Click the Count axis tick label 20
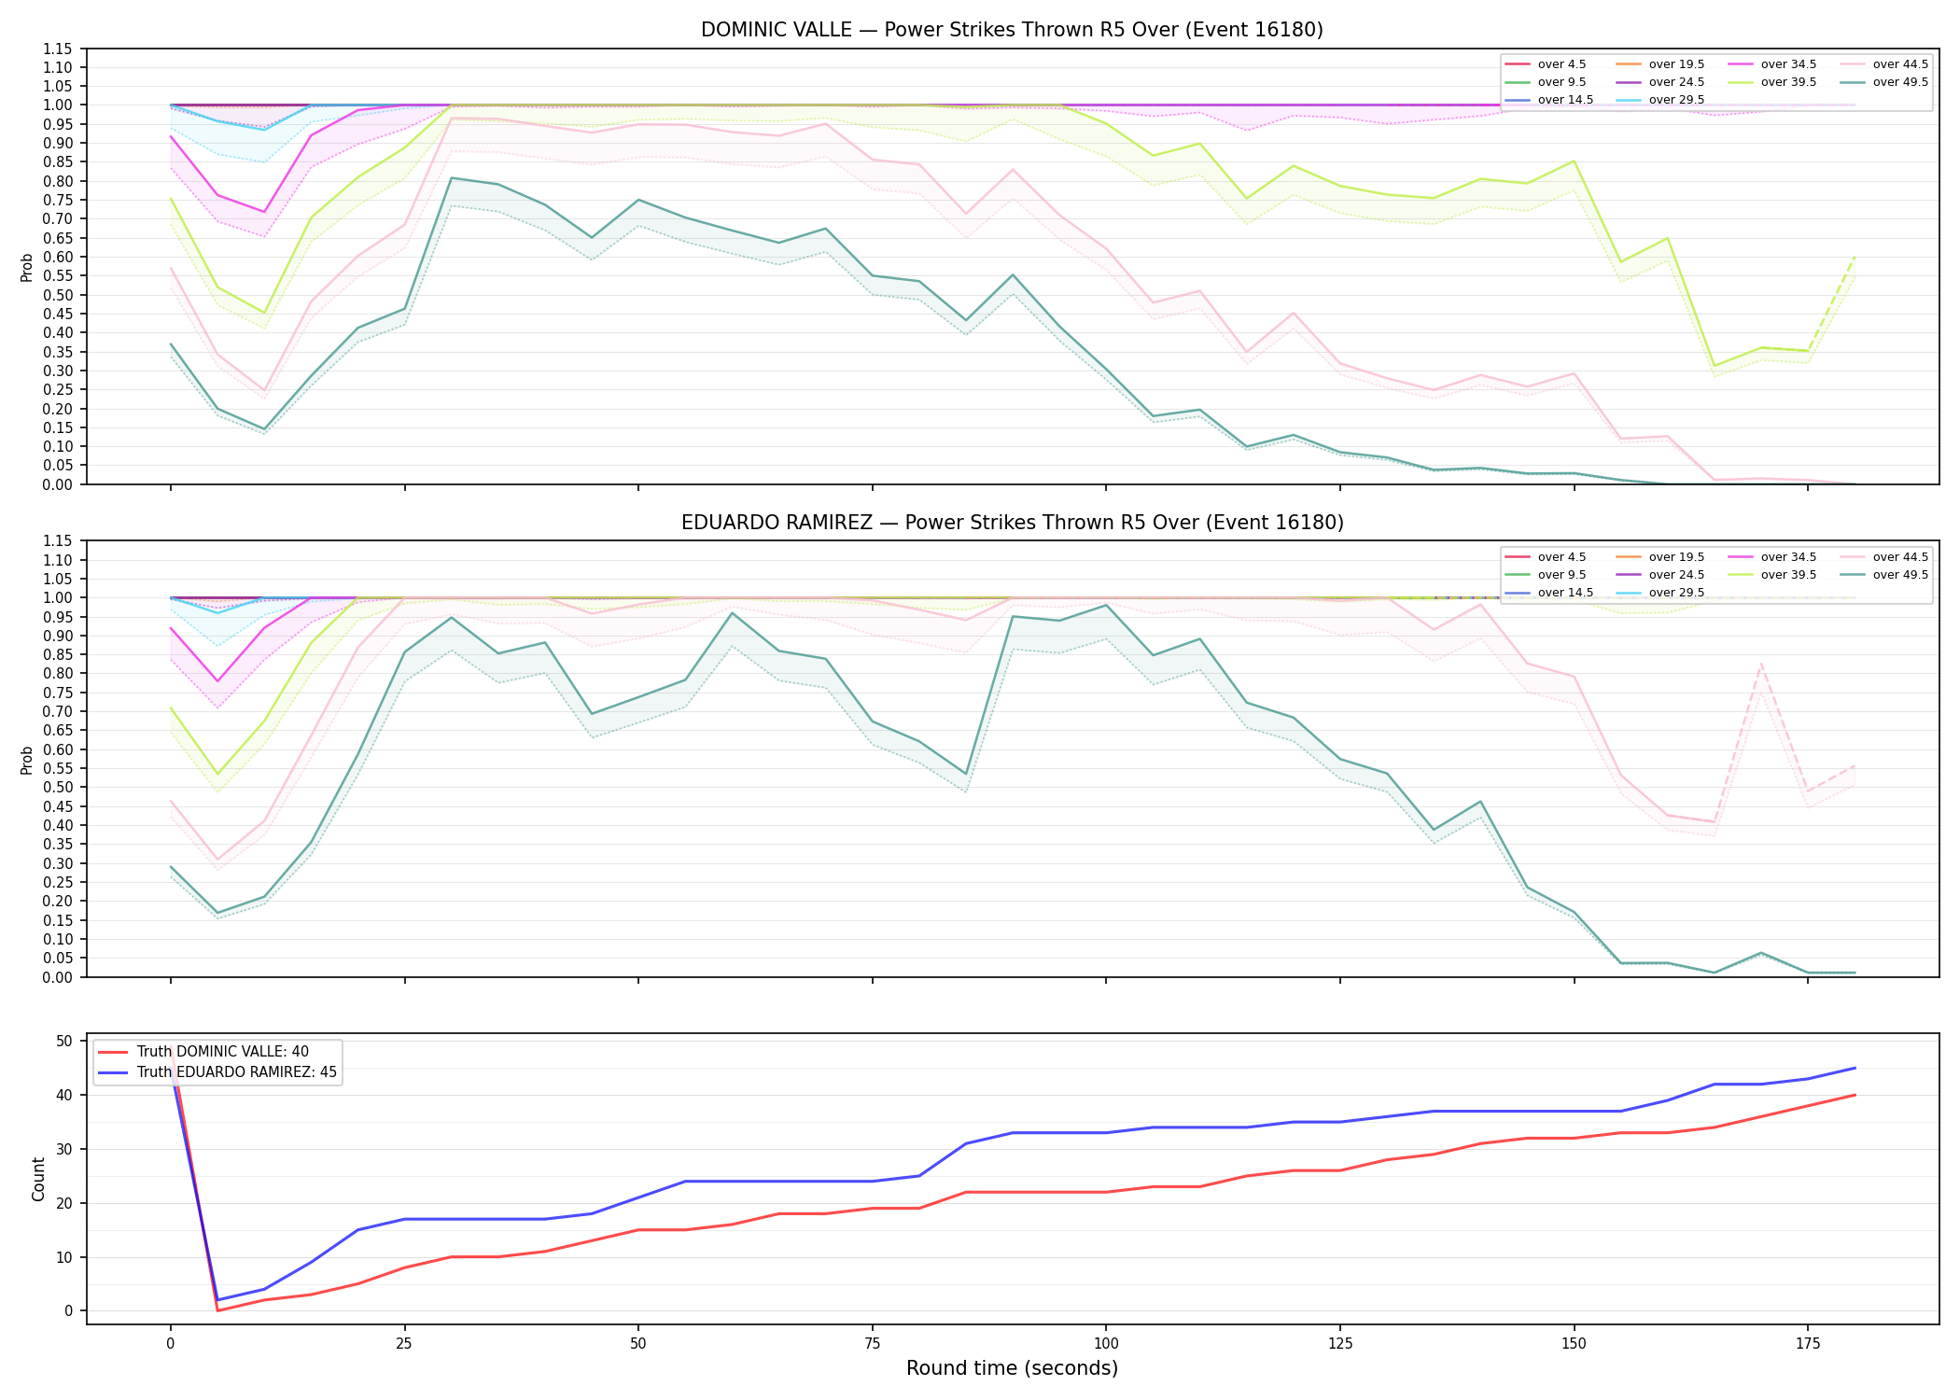 (64, 1203)
